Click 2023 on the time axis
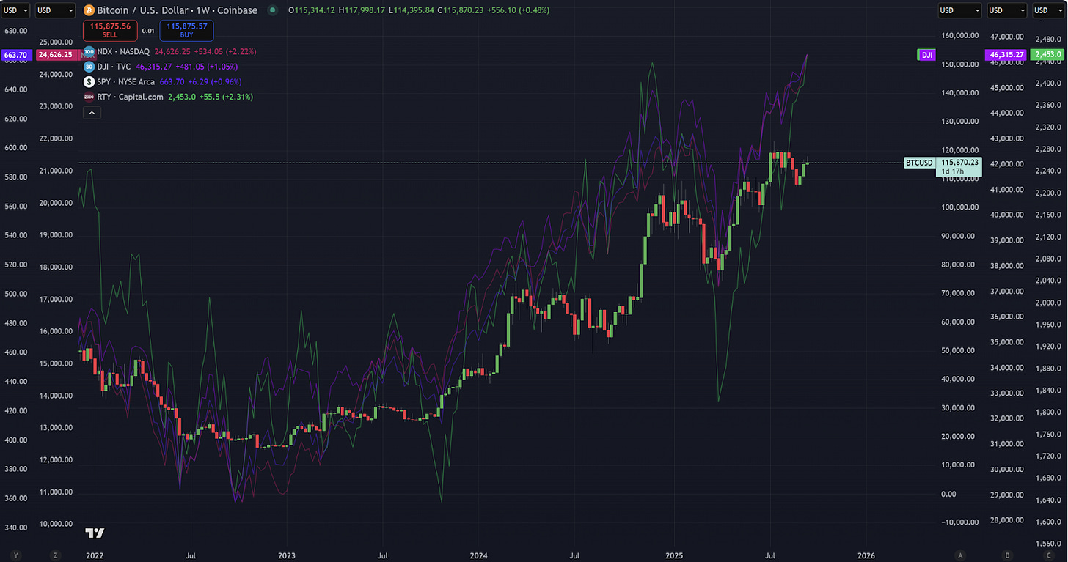This screenshot has width=1068, height=562. coord(286,555)
